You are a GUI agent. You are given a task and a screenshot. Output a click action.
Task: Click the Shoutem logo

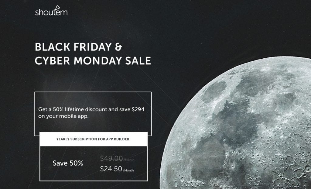(51, 11)
